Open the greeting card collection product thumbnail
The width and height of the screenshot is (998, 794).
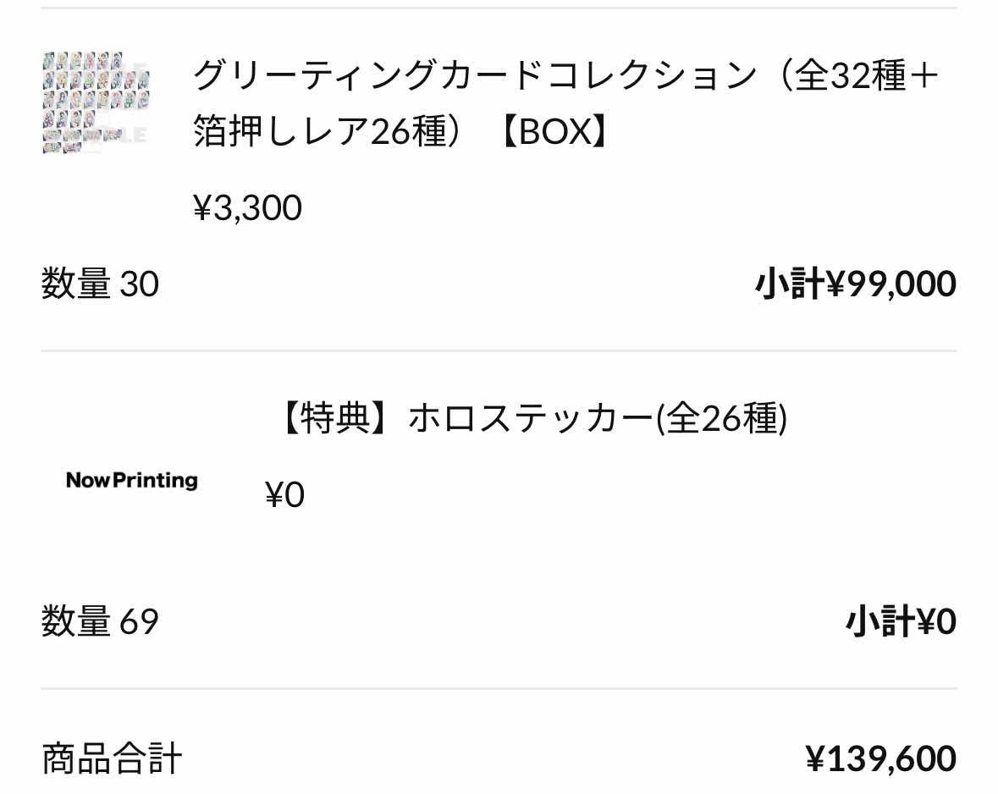tap(96, 102)
